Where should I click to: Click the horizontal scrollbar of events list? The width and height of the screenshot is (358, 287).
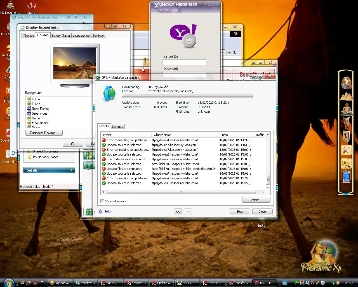coord(181,192)
